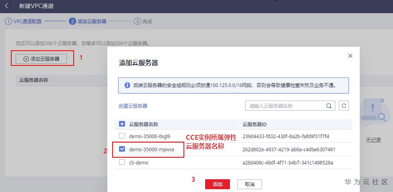Click the search magnifier icon
Viewport: 393px width, 192px height.
point(329,106)
